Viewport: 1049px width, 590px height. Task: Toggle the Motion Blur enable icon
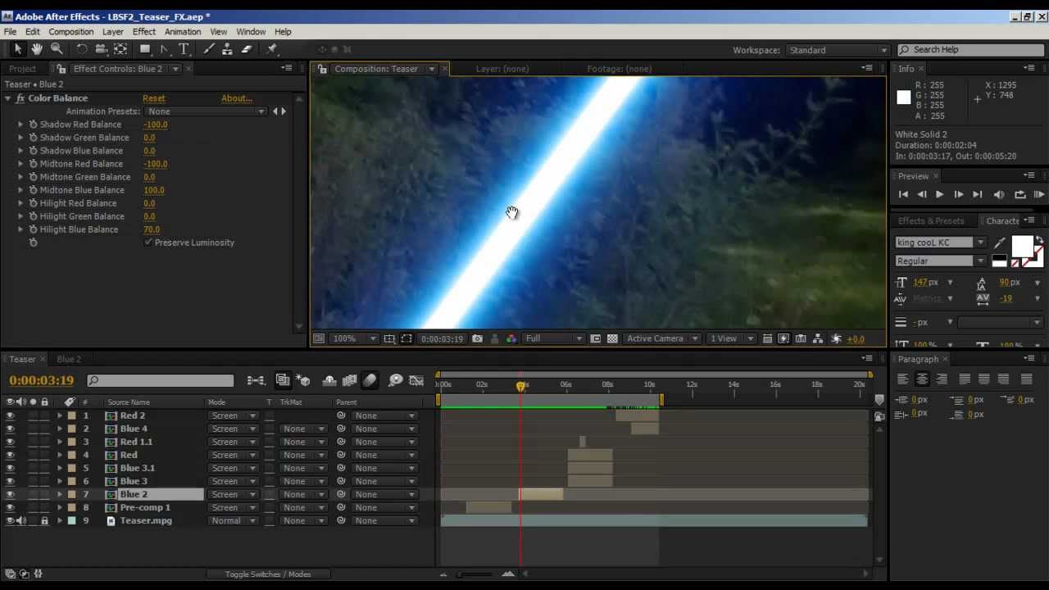tap(370, 380)
